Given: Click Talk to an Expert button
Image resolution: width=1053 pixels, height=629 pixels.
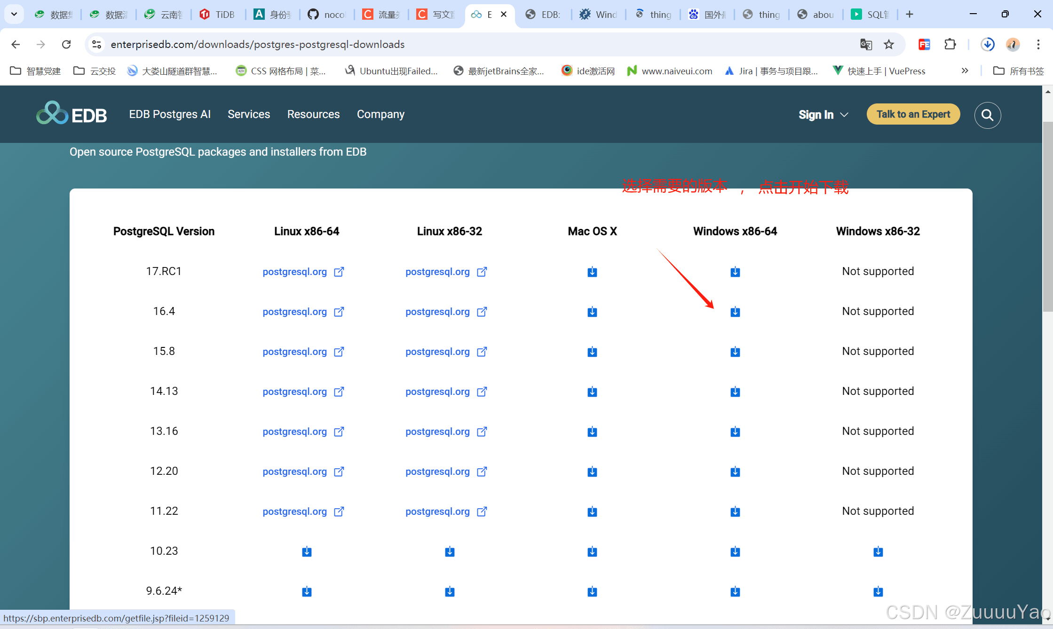Looking at the screenshot, I should [913, 114].
